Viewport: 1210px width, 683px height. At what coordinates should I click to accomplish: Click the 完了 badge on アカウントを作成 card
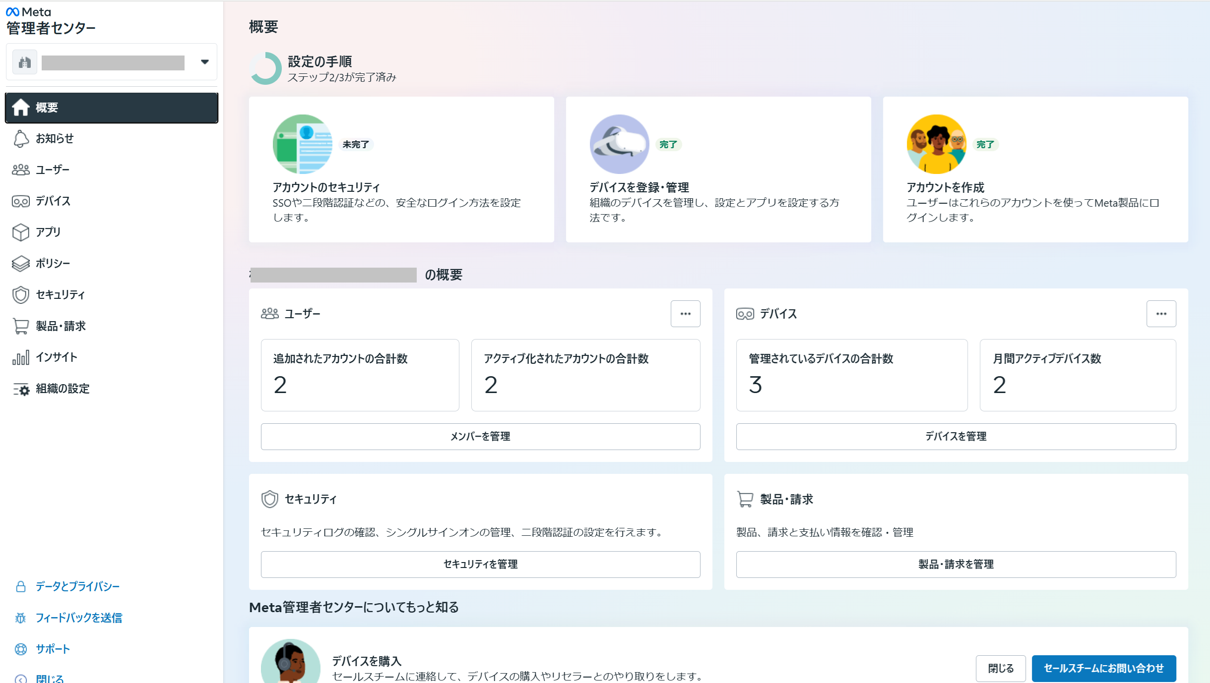click(x=985, y=144)
